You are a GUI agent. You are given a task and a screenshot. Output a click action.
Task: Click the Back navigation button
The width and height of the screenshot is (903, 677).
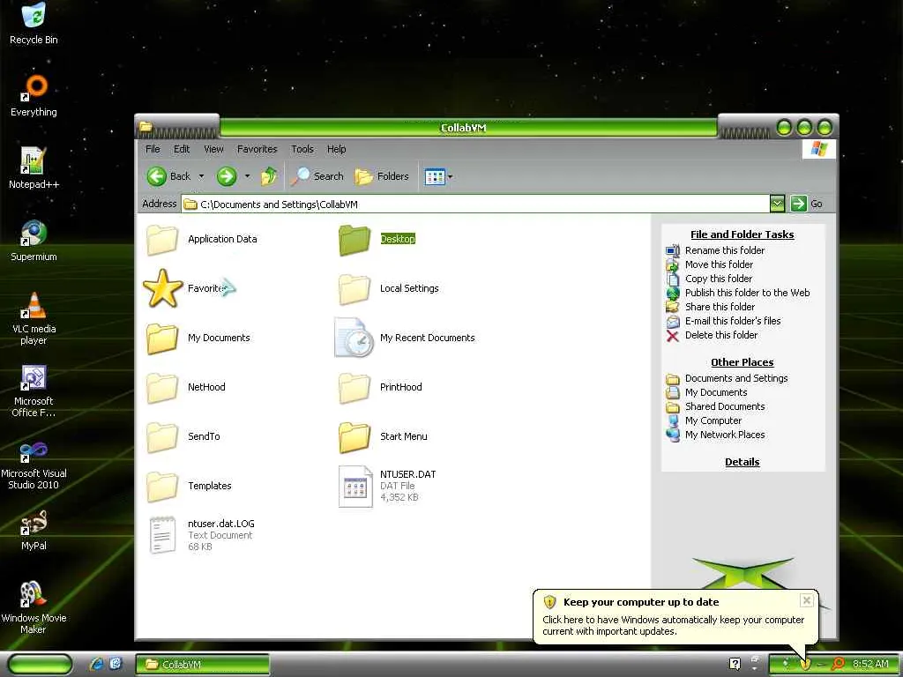tap(168, 176)
